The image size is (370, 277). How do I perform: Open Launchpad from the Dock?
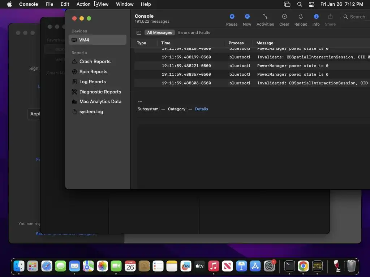[x=33, y=266]
